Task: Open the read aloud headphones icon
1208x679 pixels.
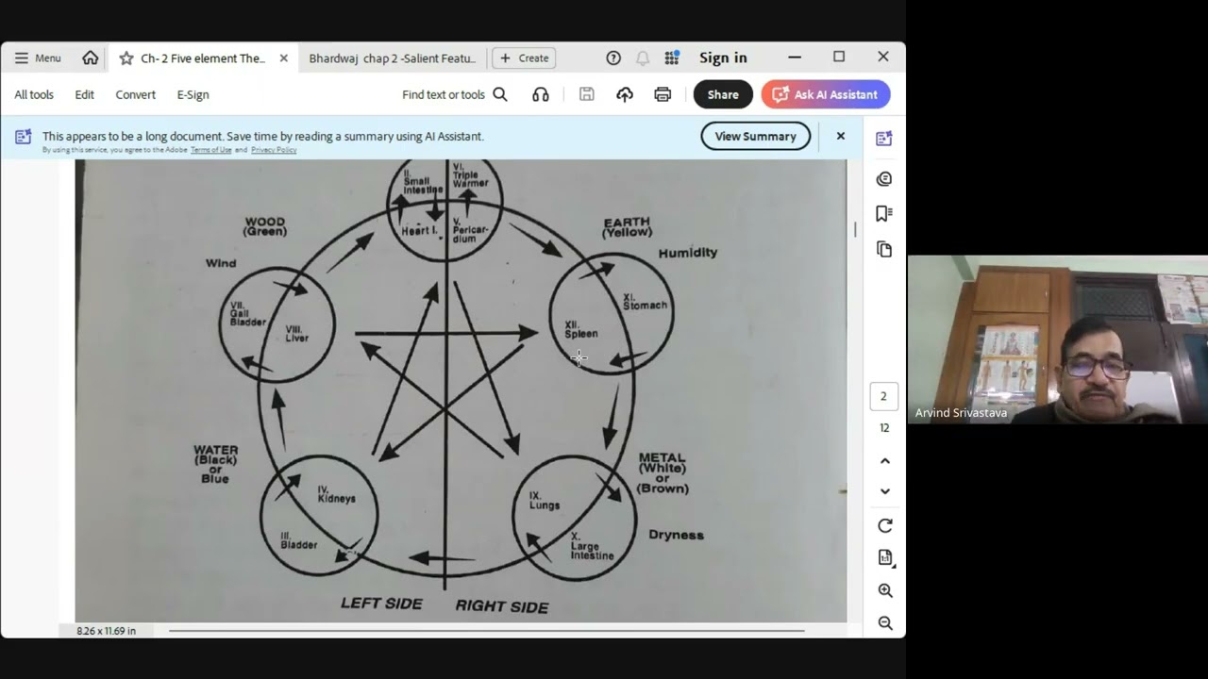Action: tap(541, 94)
